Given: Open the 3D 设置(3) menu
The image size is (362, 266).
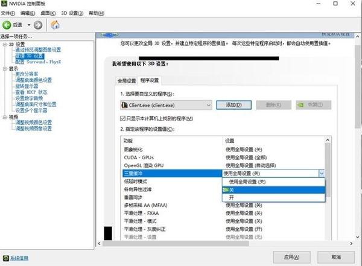Looking at the screenshot, I should [x=72, y=13].
